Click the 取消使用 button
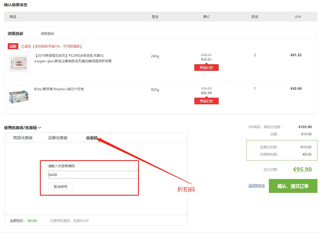Image resolution: width=321 pixels, height=233 pixels. [x=61, y=187]
